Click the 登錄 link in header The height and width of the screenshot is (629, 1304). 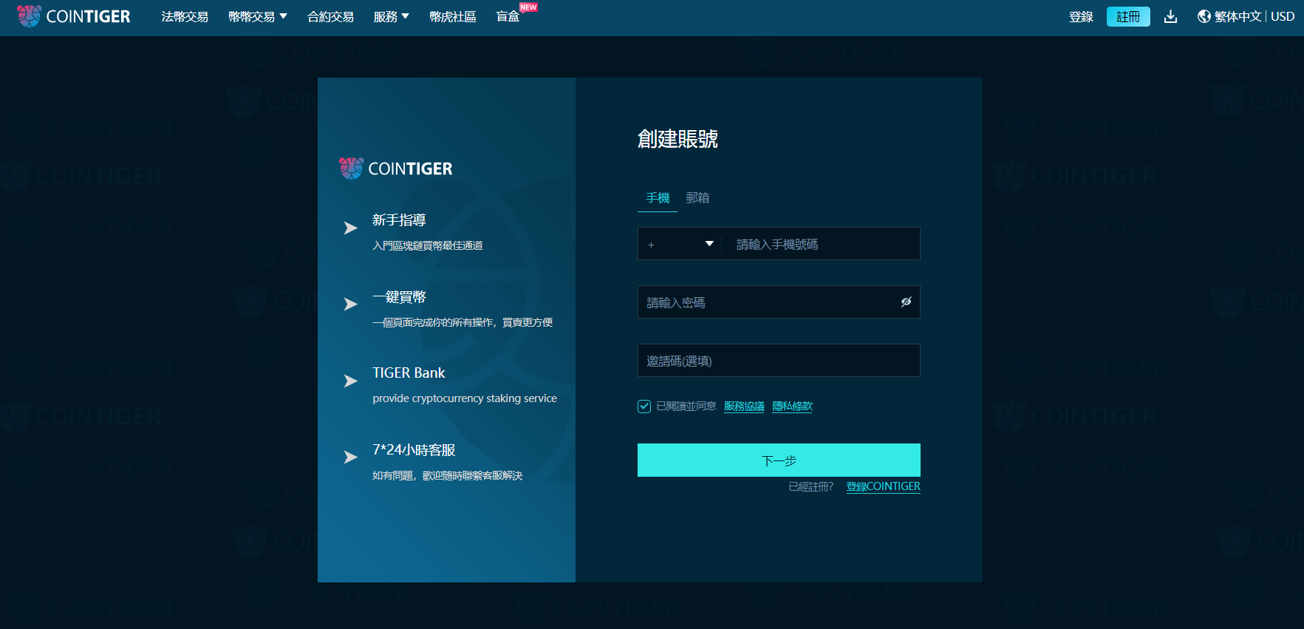[1081, 16]
